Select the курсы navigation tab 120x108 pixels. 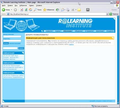57,31
